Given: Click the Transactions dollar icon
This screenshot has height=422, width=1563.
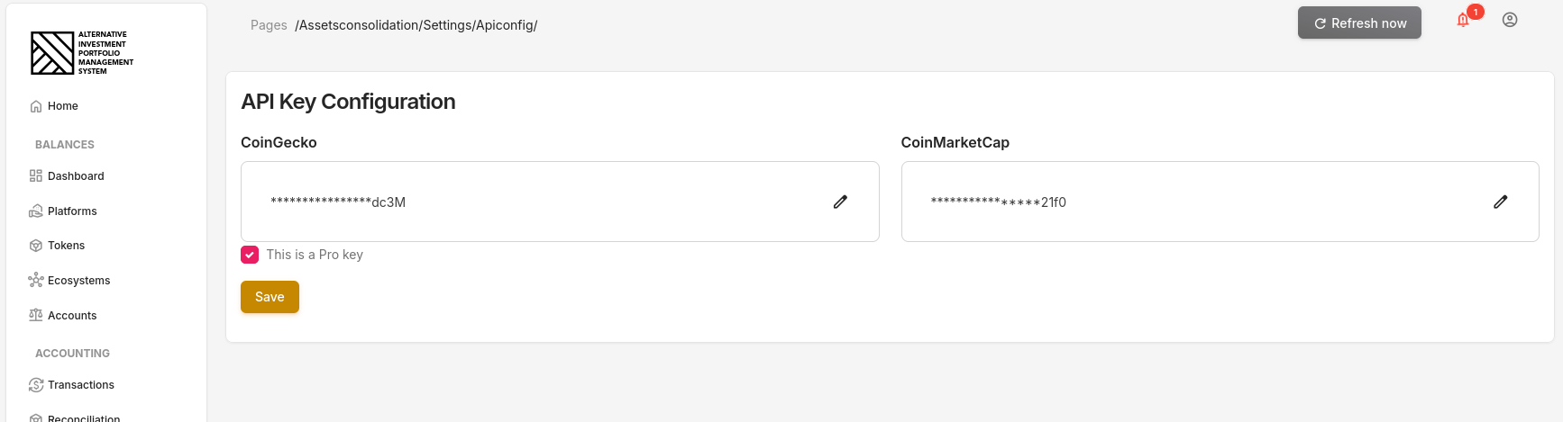Looking at the screenshot, I should coord(36,385).
